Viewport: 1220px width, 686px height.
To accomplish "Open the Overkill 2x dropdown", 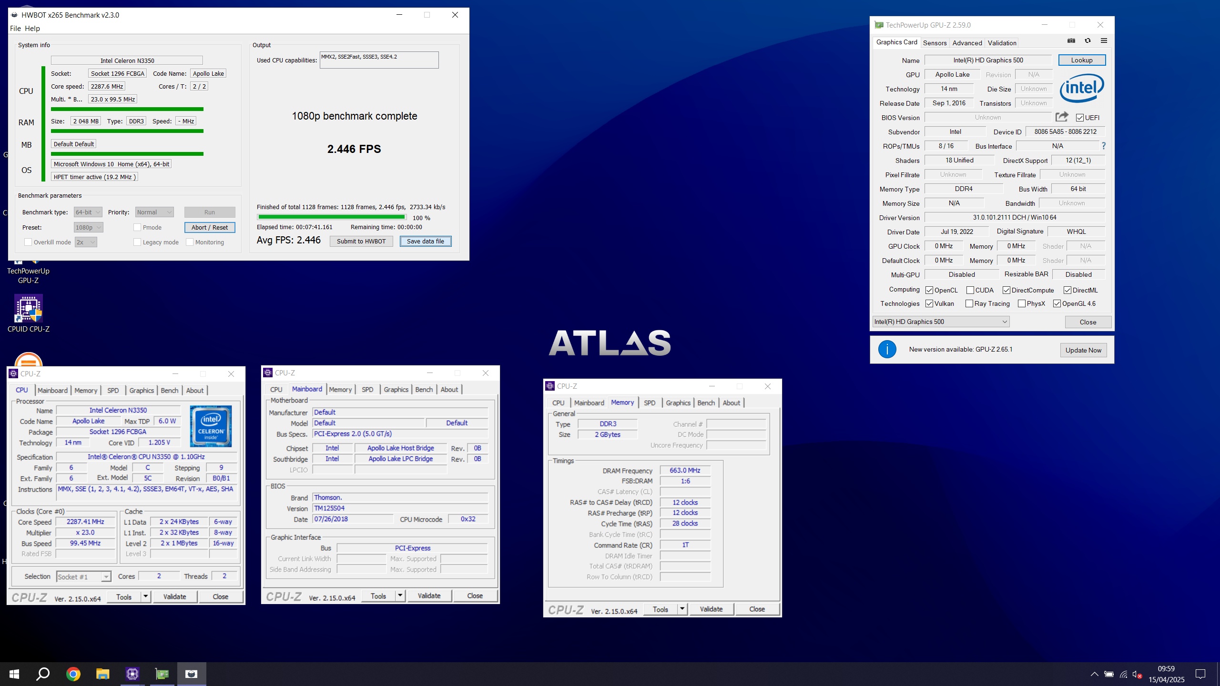I will point(86,242).
